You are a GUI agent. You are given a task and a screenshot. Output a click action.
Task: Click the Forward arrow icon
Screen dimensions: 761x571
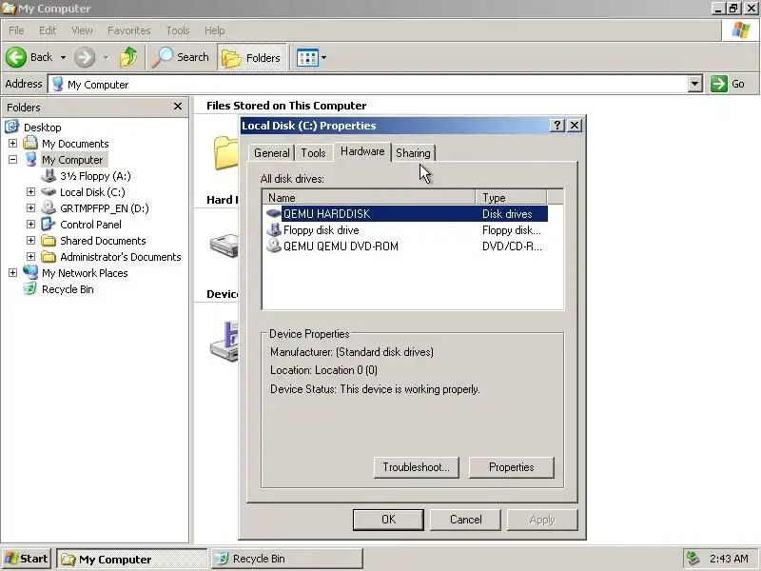[x=85, y=57]
